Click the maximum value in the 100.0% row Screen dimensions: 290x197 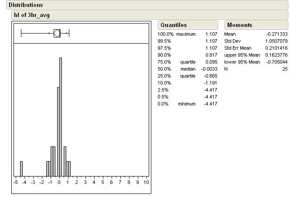[x=211, y=34]
